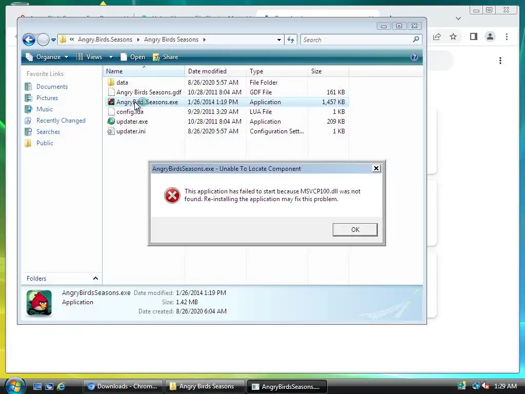
Task: Open Documents in Favorite Links
Action: [x=47, y=86]
